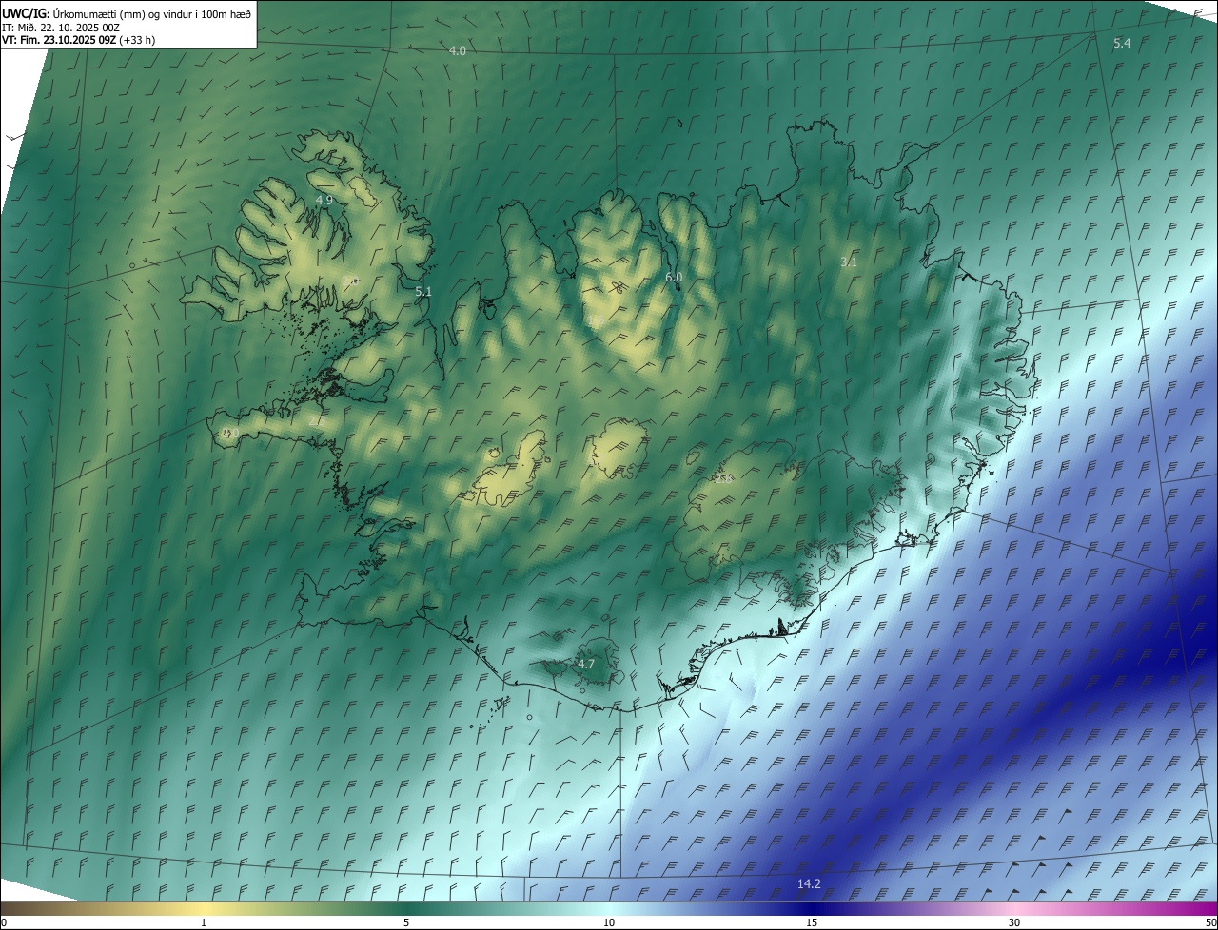Screen dimensions: 1218x930
Task: Click the "0" tick label on the colour scale
Action: [4, 922]
